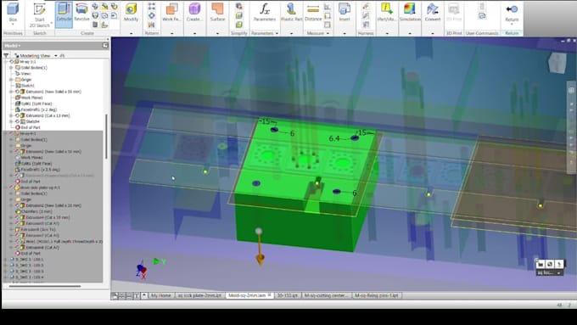Switch to M-sq-fixing pins-1.ipt tab
This screenshot has width=577, height=325.
(x=376, y=295)
